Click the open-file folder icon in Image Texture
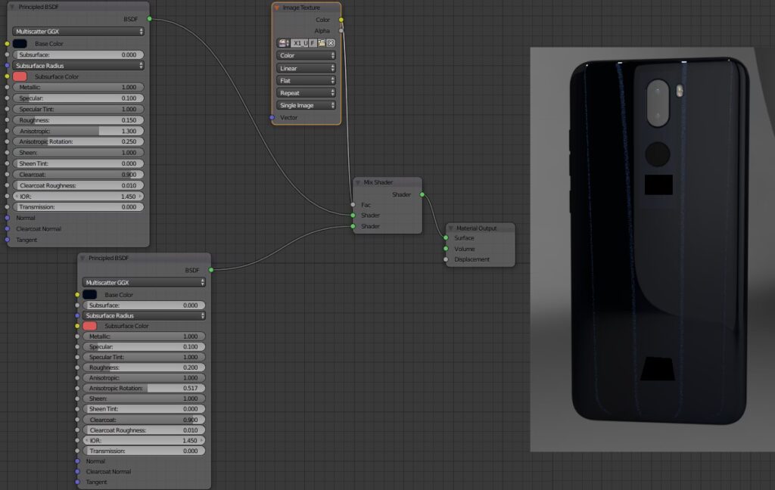This screenshot has height=490, width=775. click(x=322, y=43)
